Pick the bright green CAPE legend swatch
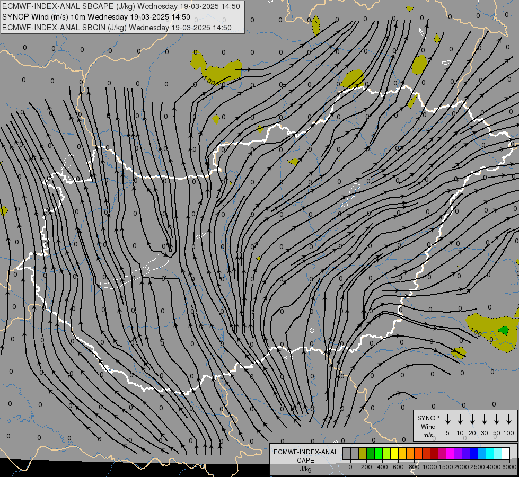 (379, 453)
